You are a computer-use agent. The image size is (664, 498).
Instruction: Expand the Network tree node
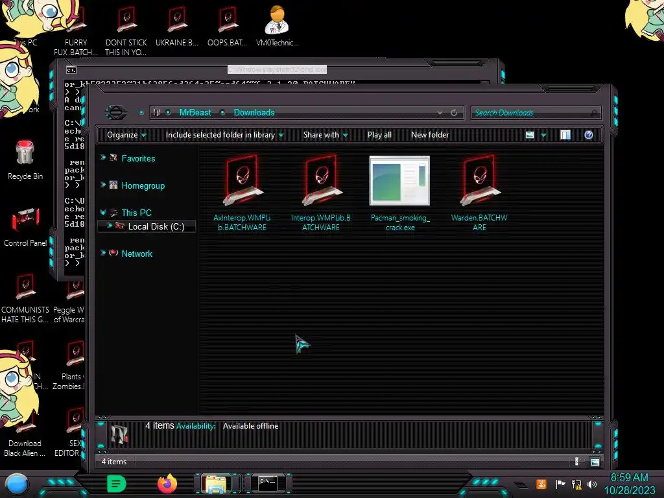coord(103,253)
